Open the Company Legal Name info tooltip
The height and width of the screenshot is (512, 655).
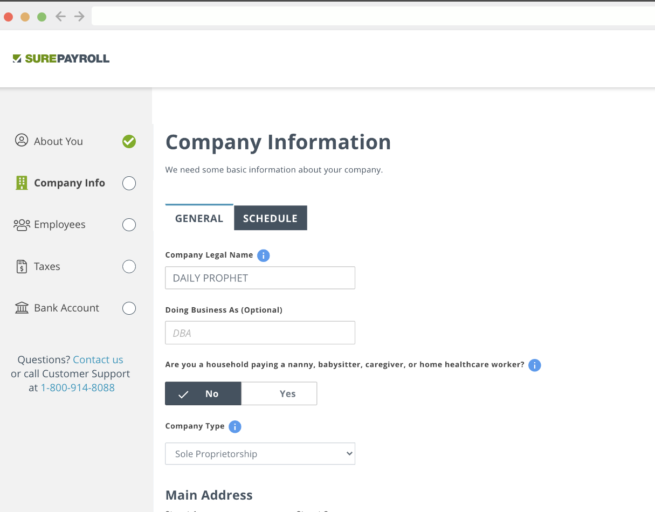pyautogui.click(x=263, y=255)
